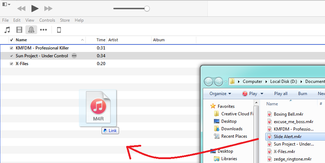Select the Tones bell icon in iTunes

[x=31, y=30]
